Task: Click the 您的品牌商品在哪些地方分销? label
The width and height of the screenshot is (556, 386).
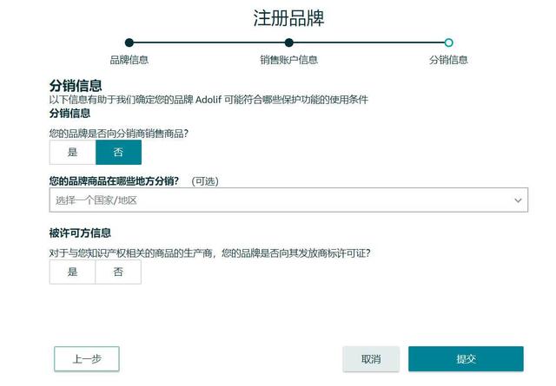Action: 114,181
